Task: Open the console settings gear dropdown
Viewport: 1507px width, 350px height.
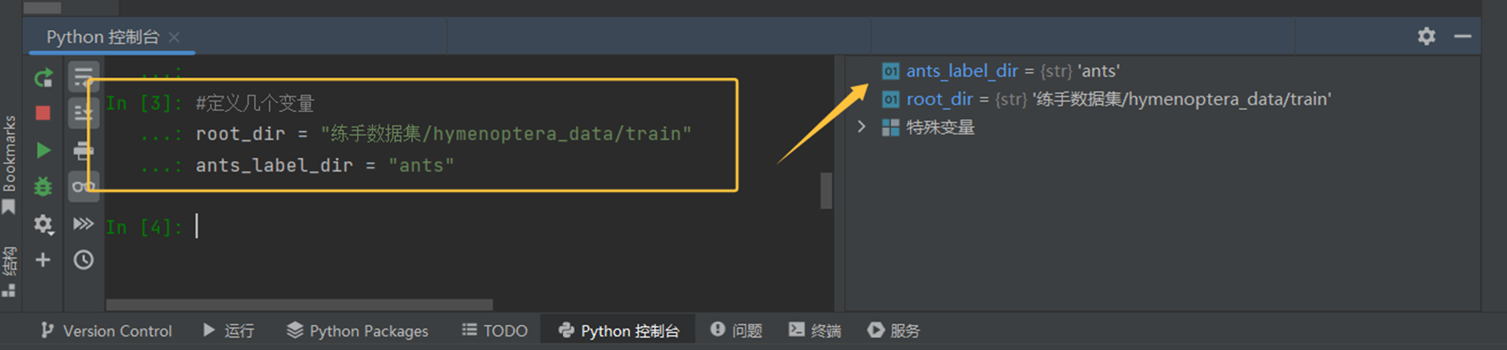Action: click(x=43, y=224)
